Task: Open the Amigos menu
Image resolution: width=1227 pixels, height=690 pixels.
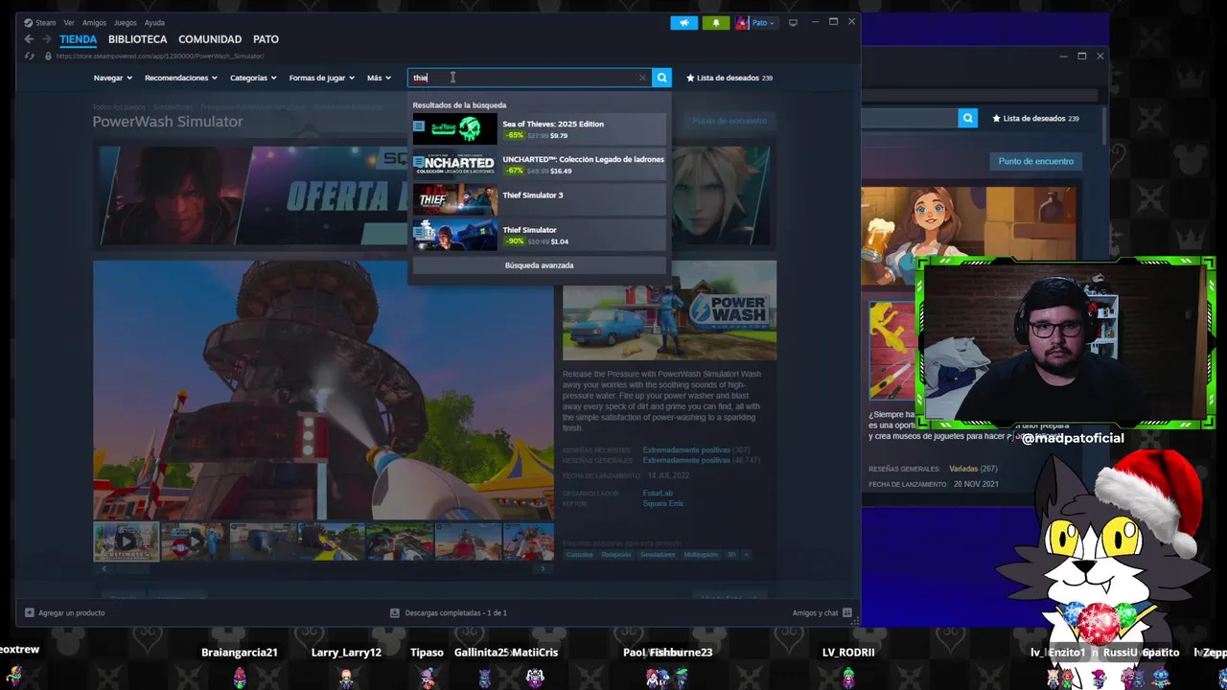Action: tap(94, 23)
